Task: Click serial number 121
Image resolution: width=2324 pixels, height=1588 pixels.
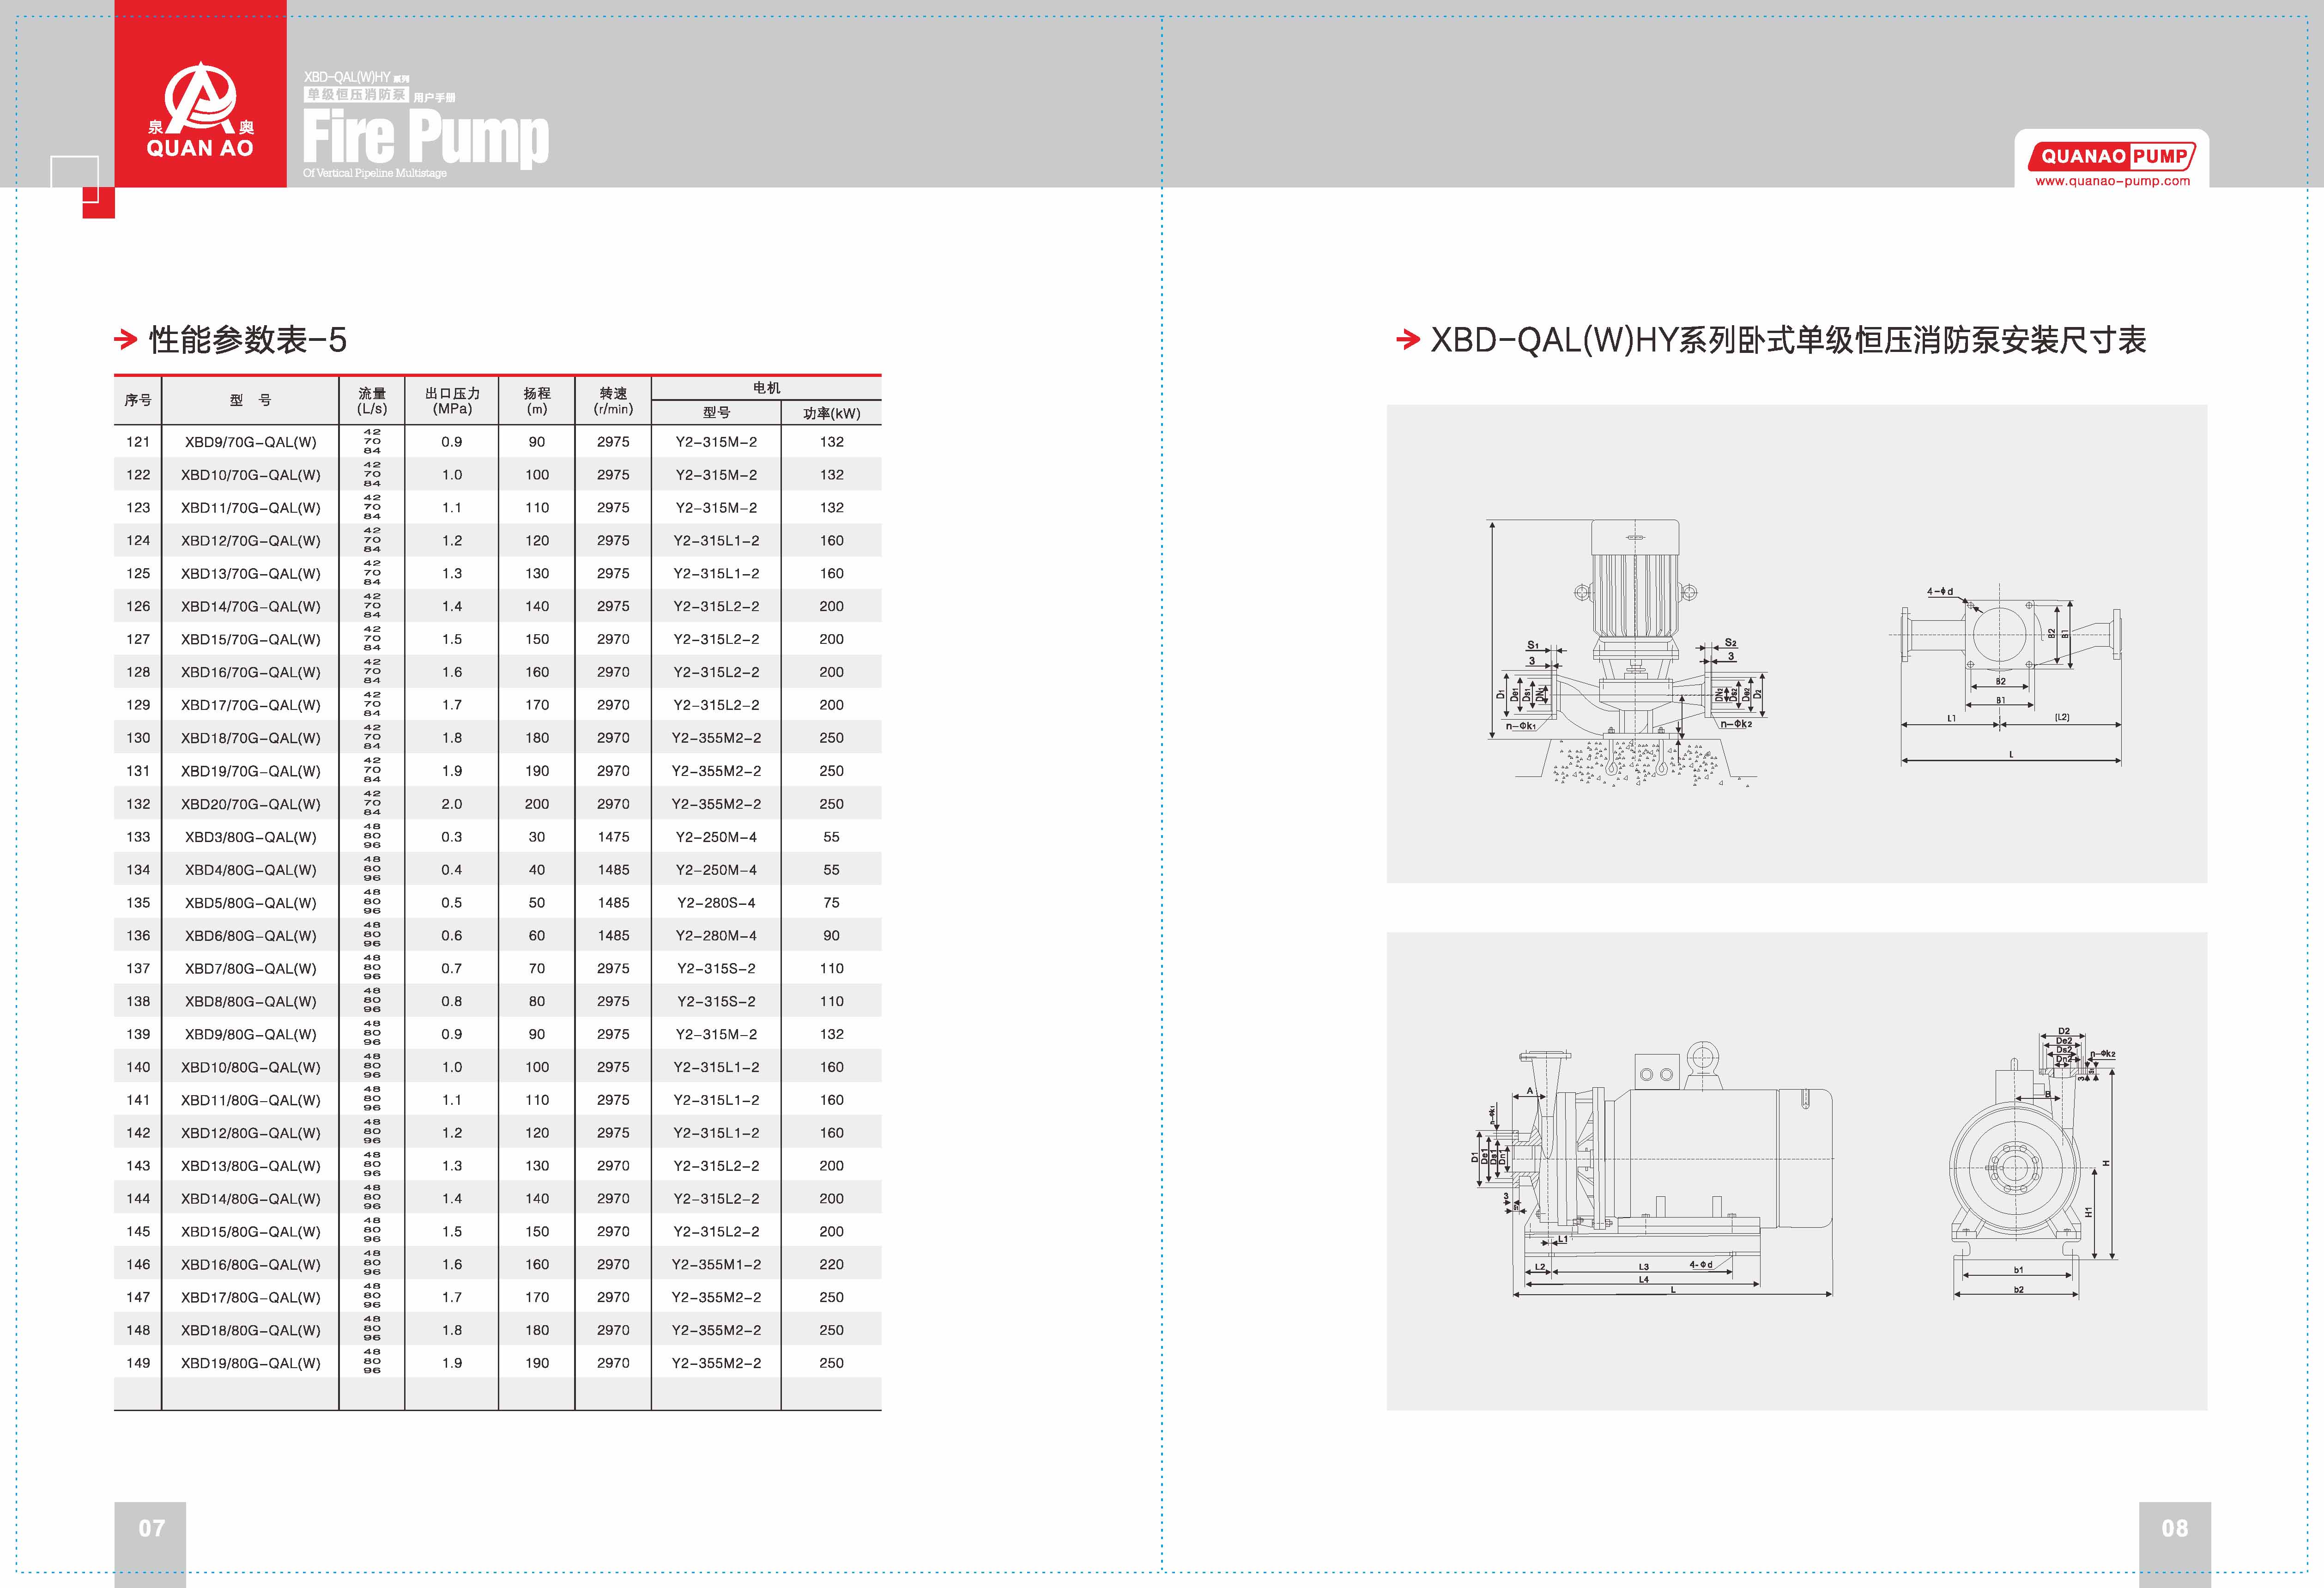Action: pos(138,442)
